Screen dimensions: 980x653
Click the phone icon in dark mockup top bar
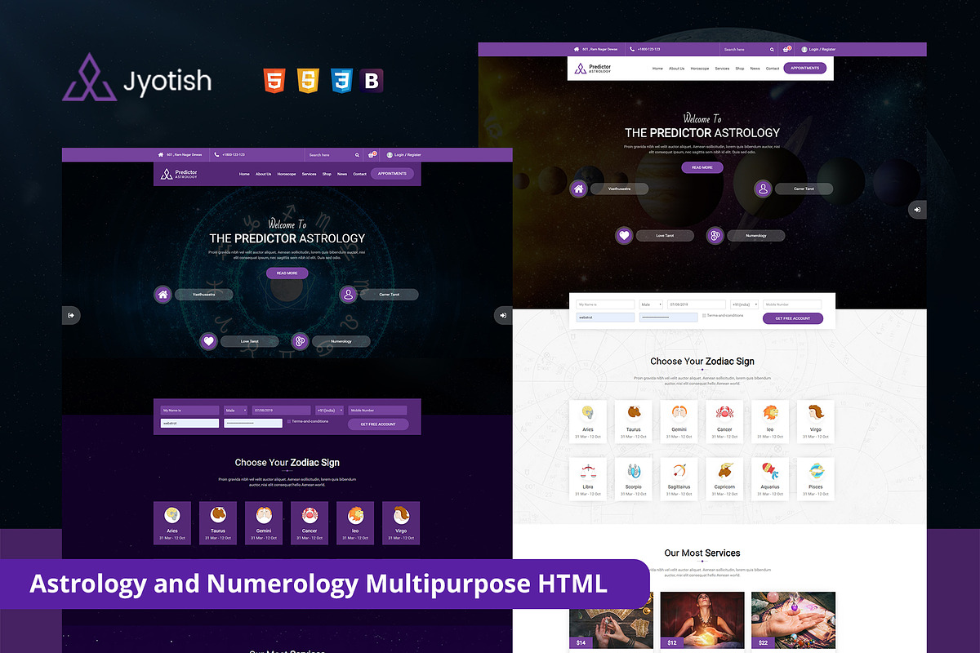click(x=216, y=154)
